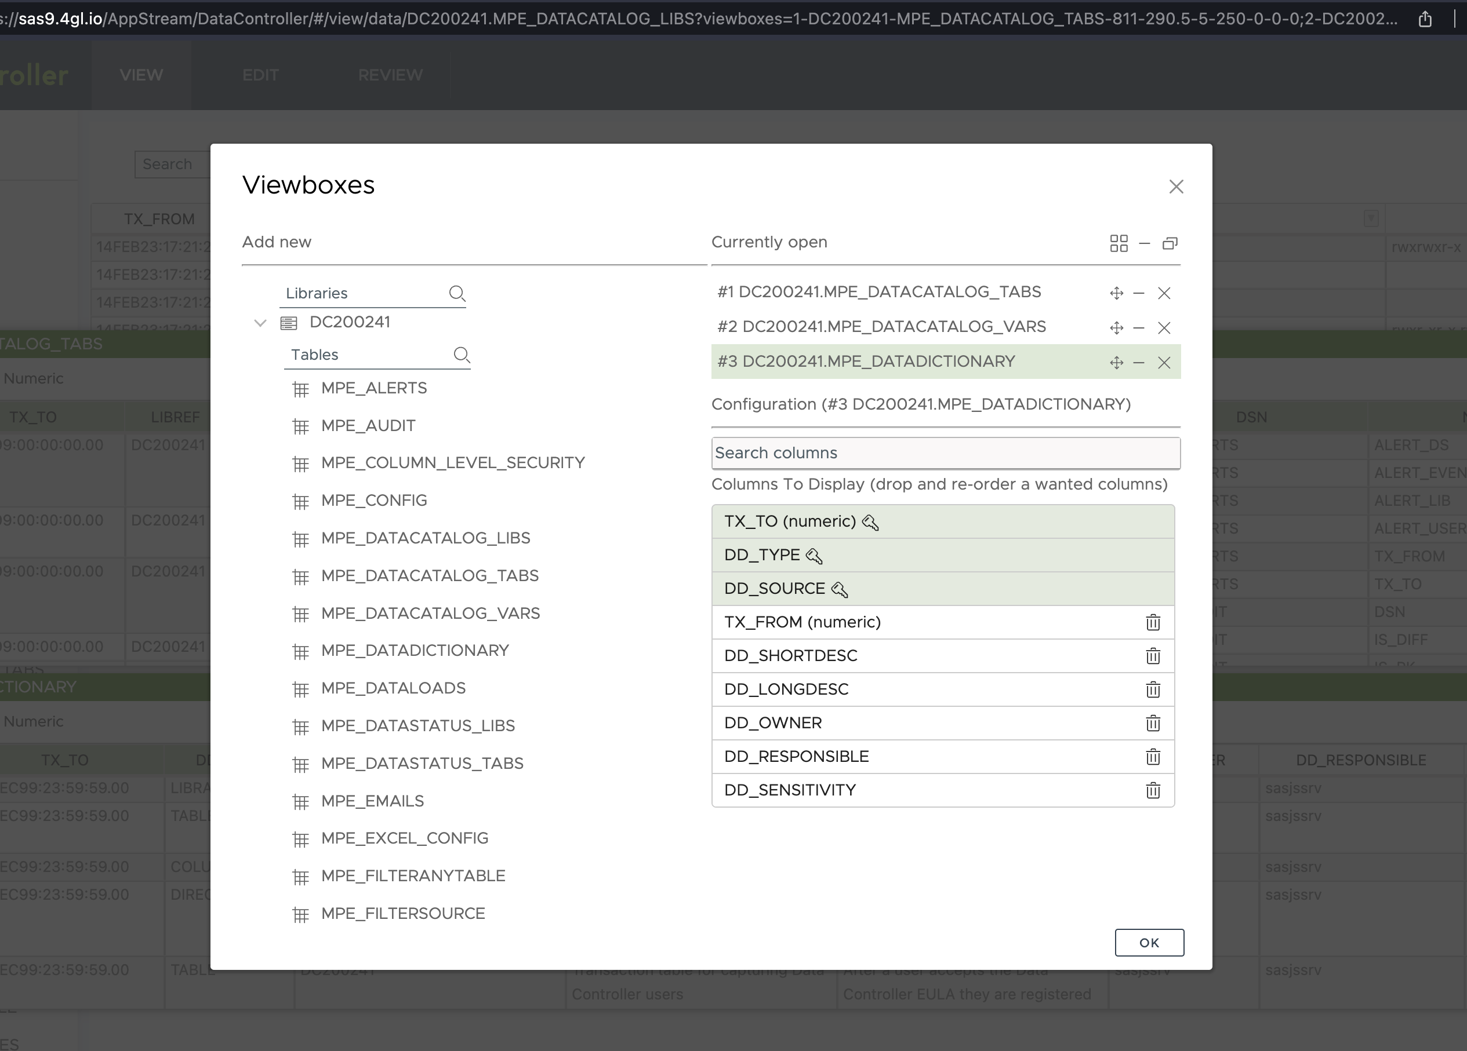This screenshot has height=1051, width=1467.
Task: Select the MPE_CONFIG table entry
Action: point(374,501)
